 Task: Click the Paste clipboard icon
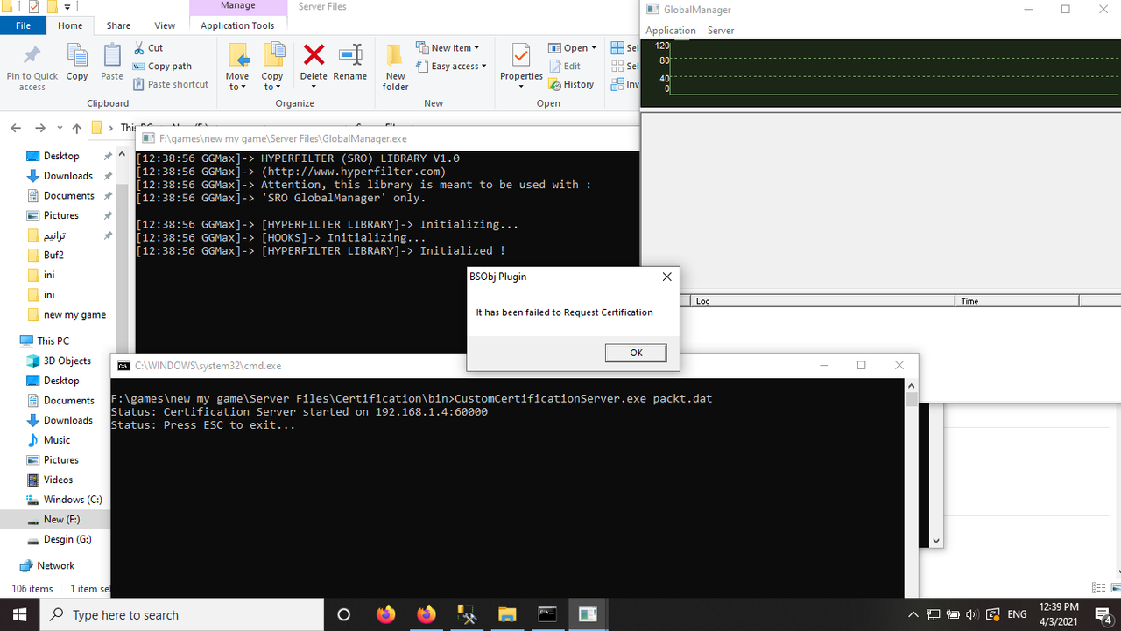(112, 56)
